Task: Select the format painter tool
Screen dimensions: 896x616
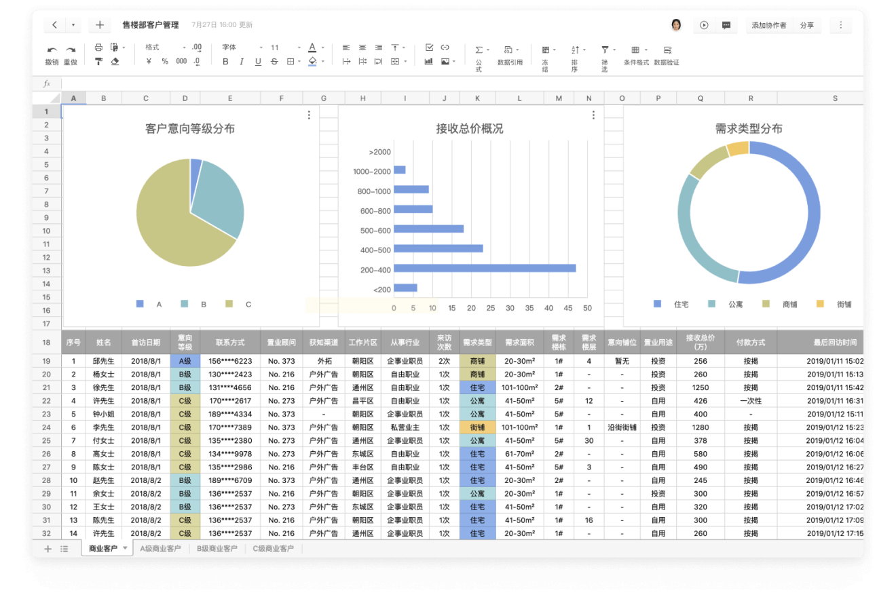Action: (98, 62)
